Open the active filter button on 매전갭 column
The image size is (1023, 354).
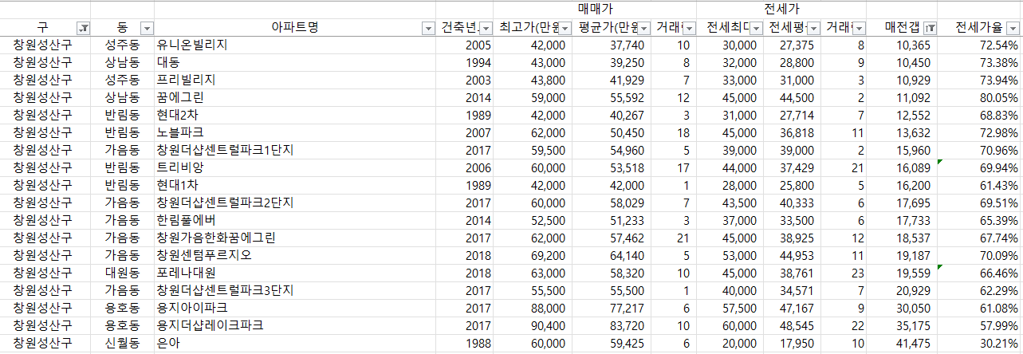pyautogui.click(x=930, y=28)
